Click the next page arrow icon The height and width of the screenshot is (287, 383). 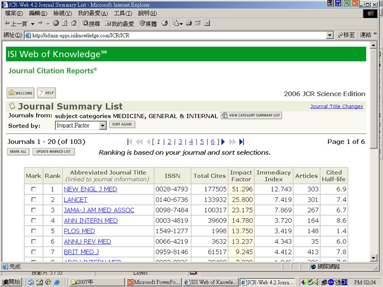pos(223,142)
